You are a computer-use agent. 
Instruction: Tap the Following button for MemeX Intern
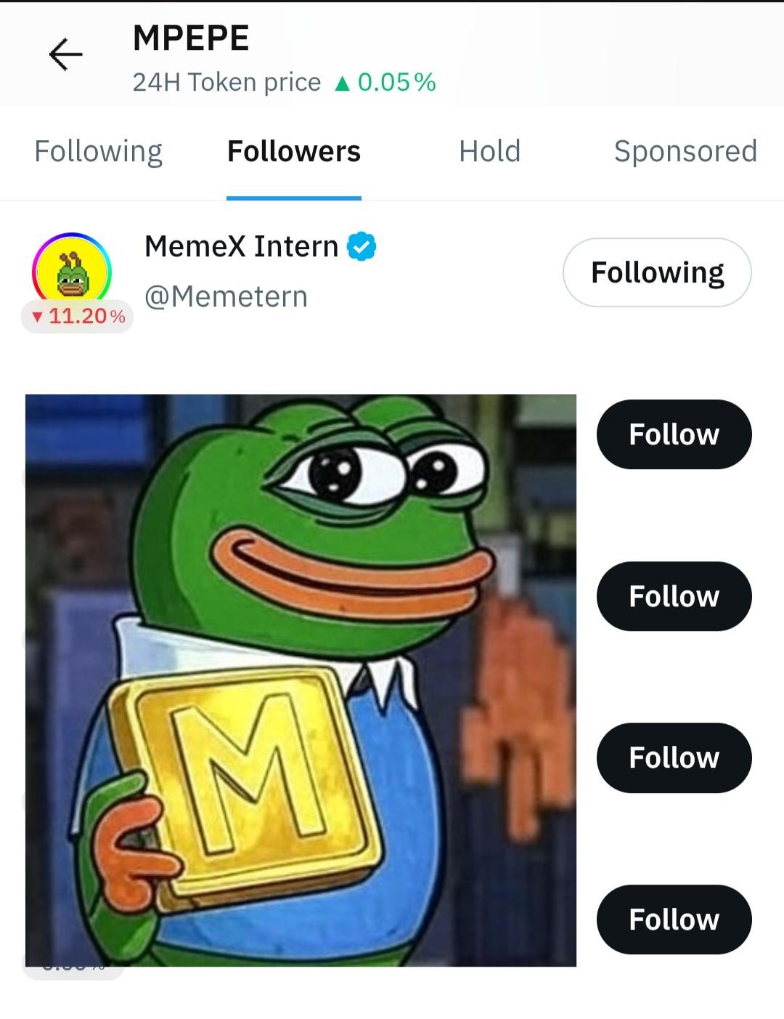[657, 272]
